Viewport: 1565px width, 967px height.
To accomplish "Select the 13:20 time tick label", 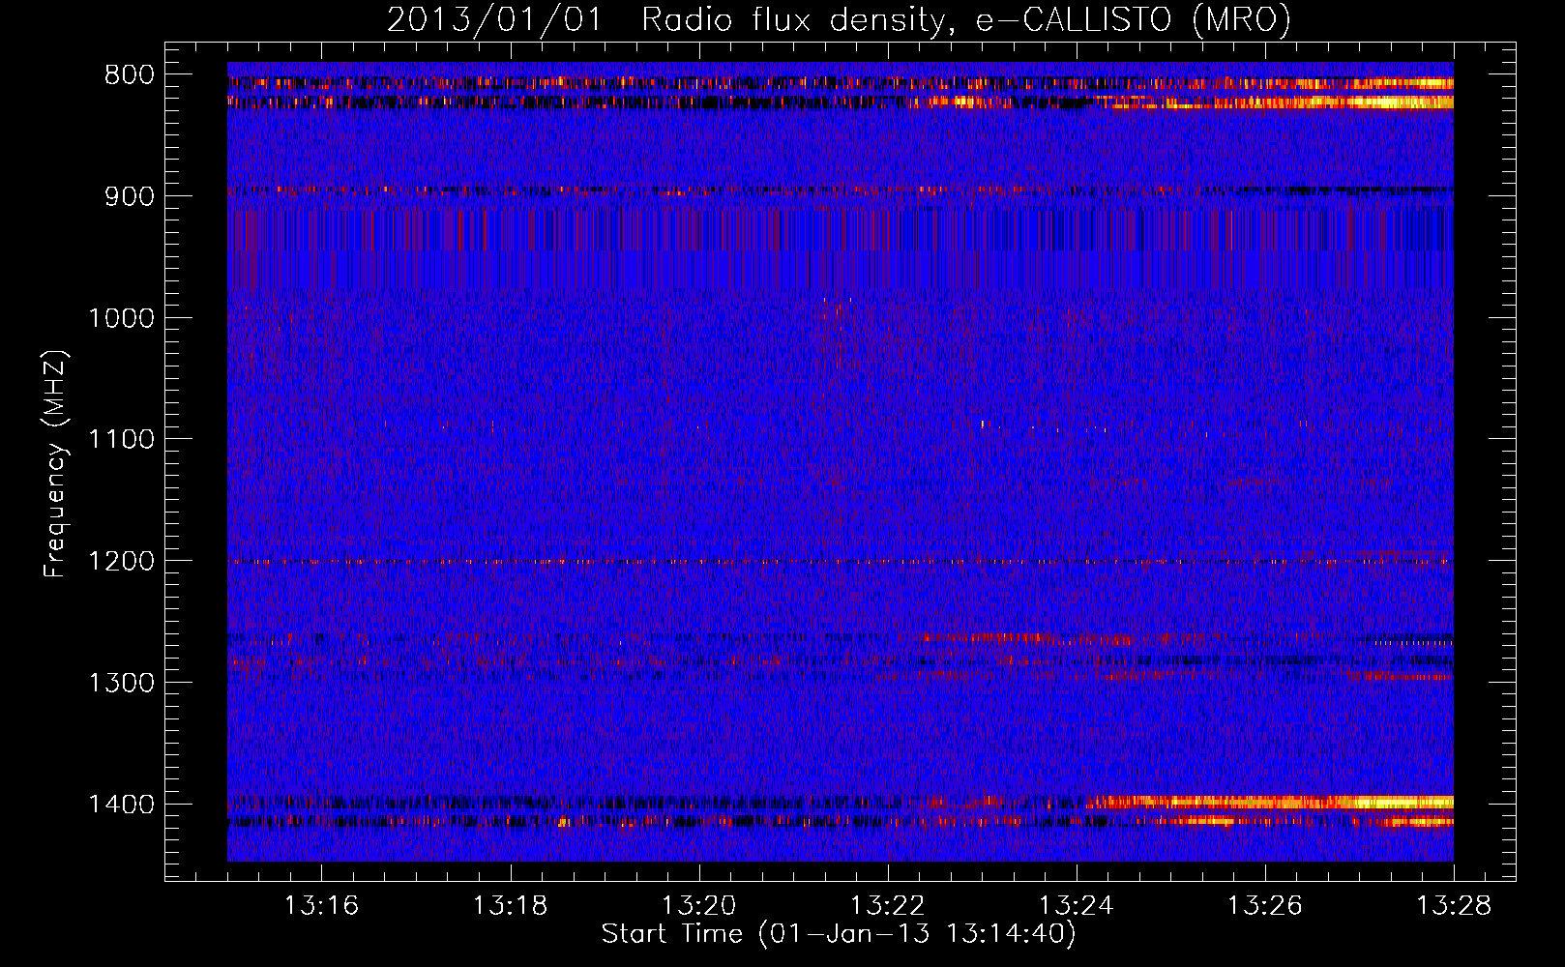I will pos(698,906).
